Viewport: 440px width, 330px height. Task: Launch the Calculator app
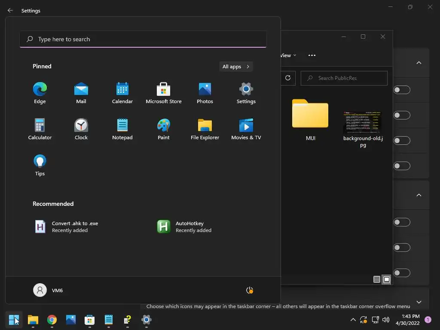pyautogui.click(x=40, y=129)
